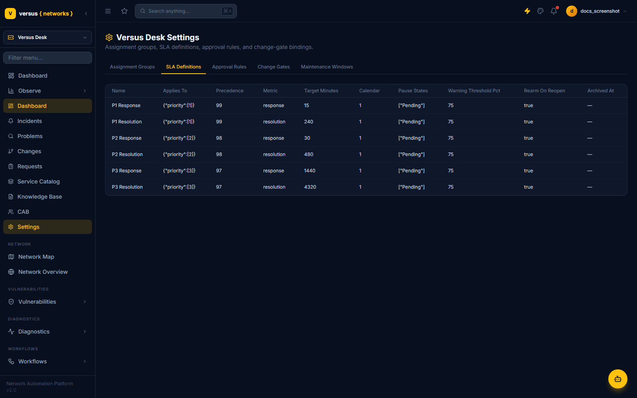Switch to Maintenance Windows tab
The width and height of the screenshot is (637, 398).
[x=327, y=67]
